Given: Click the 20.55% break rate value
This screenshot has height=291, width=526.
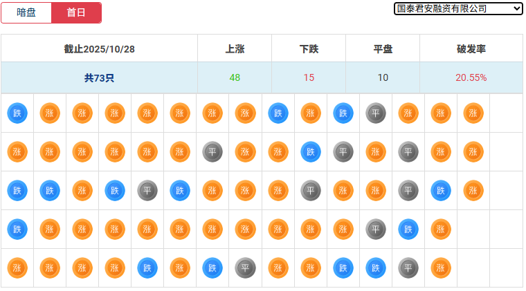Looking at the screenshot, I should point(471,77).
